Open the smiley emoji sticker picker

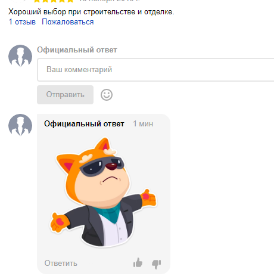pos(107,95)
